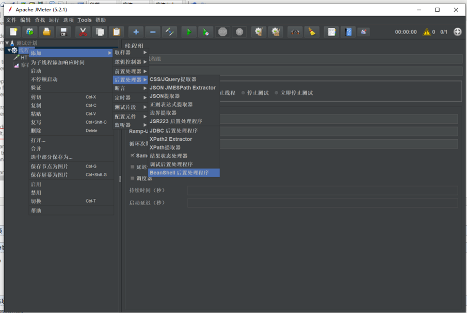467x313 pixels.
Task: Click the Save floppy disk icon
Action: pyautogui.click(x=63, y=32)
